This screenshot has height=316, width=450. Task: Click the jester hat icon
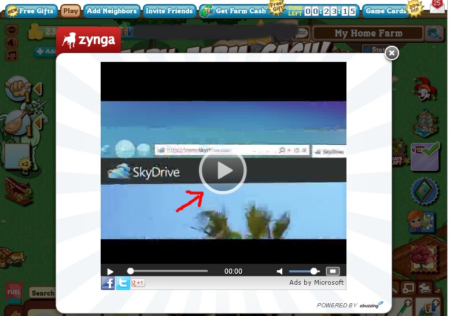point(425,89)
